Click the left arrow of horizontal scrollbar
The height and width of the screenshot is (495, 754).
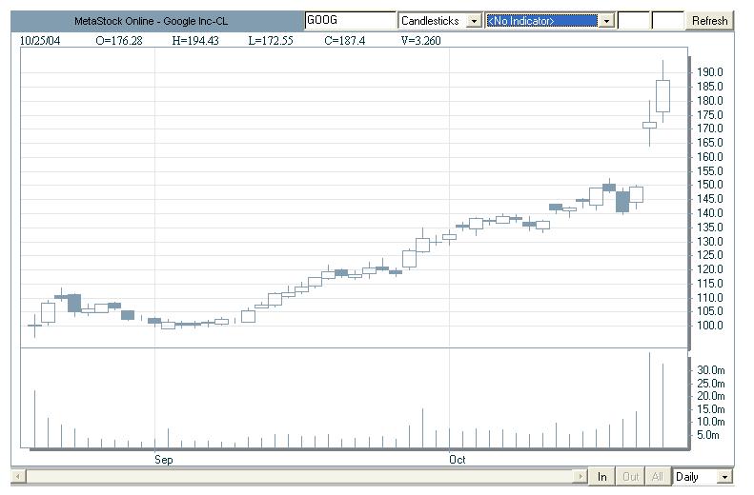pos(18,477)
